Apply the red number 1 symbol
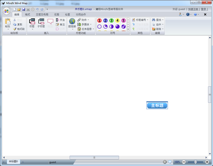This screenshot has height=166, width=213. (x=99, y=21)
